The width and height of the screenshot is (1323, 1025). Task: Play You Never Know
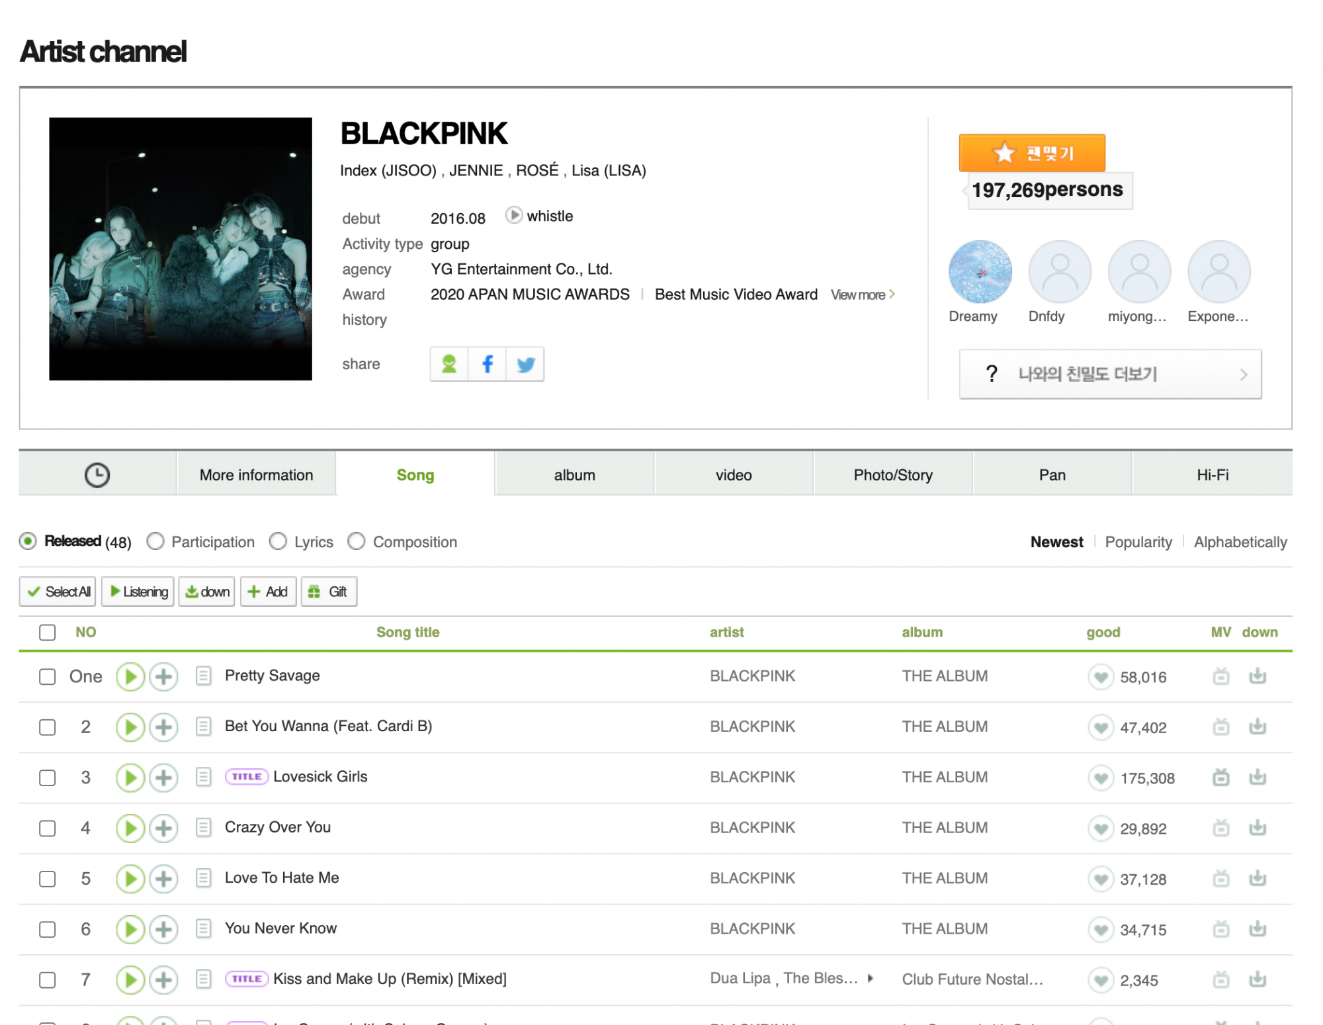point(130,930)
